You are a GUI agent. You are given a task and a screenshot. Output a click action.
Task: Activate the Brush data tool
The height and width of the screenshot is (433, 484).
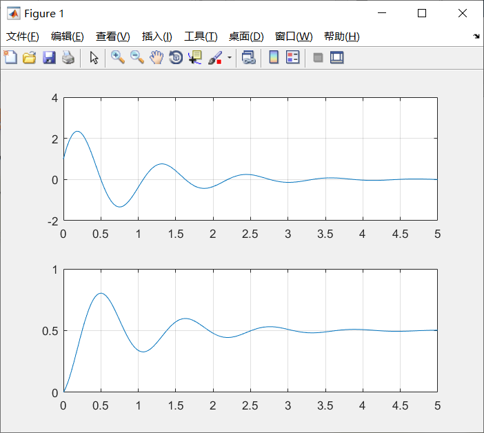pyautogui.click(x=215, y=57)
